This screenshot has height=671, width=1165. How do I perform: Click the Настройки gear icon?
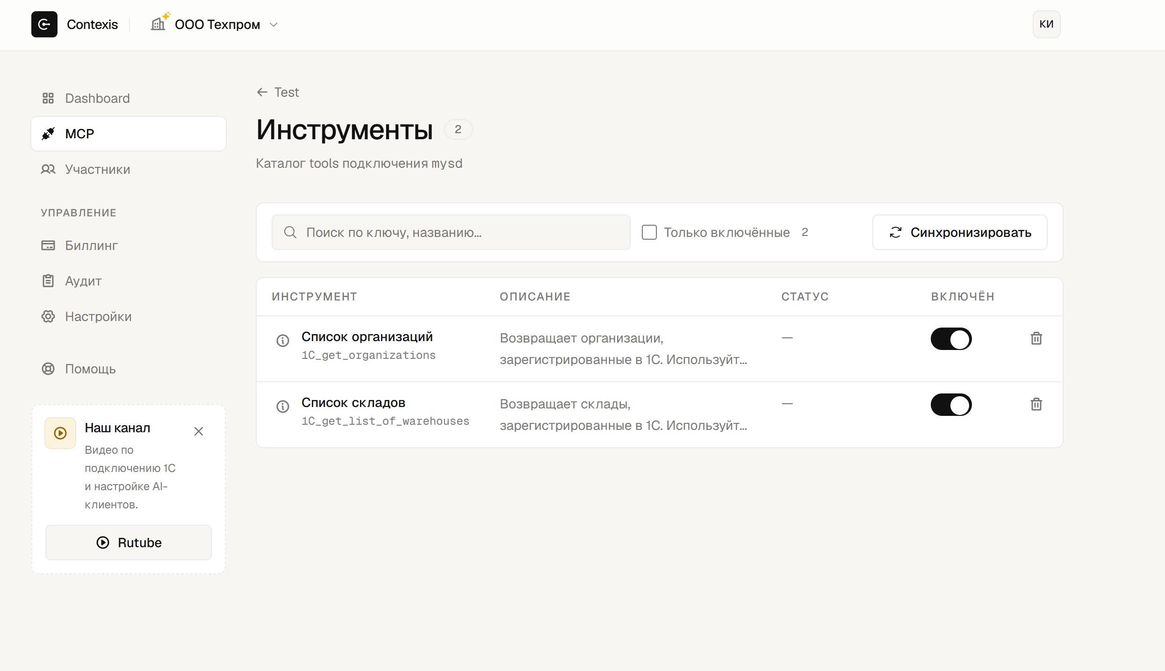[48, 316]
